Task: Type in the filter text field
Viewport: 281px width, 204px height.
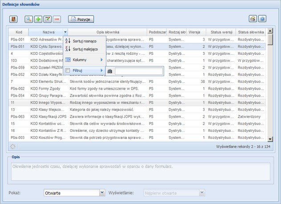Action: (138, 71)
